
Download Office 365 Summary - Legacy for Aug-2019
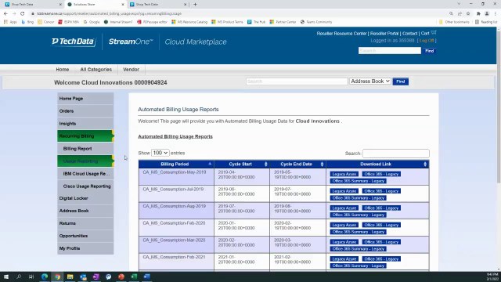(358, 215)
